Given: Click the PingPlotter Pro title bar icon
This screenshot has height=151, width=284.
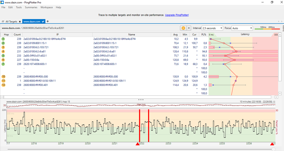Looking at the screenshot, I should (2, 2).
